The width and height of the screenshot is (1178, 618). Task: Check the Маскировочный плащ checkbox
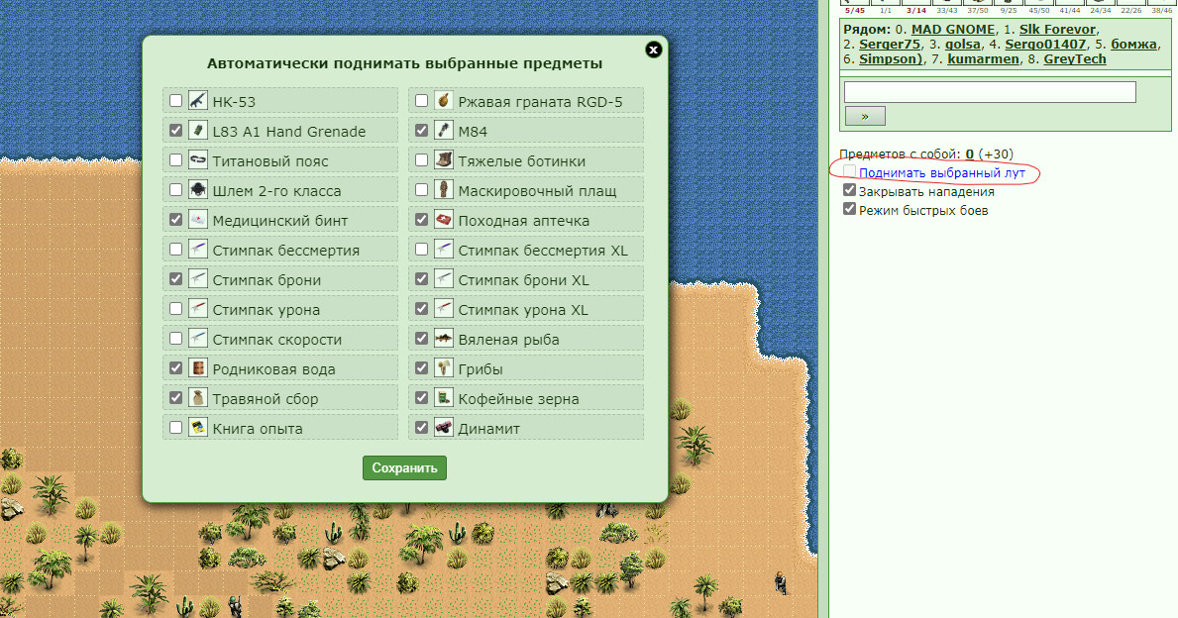[x=421, y=190]
